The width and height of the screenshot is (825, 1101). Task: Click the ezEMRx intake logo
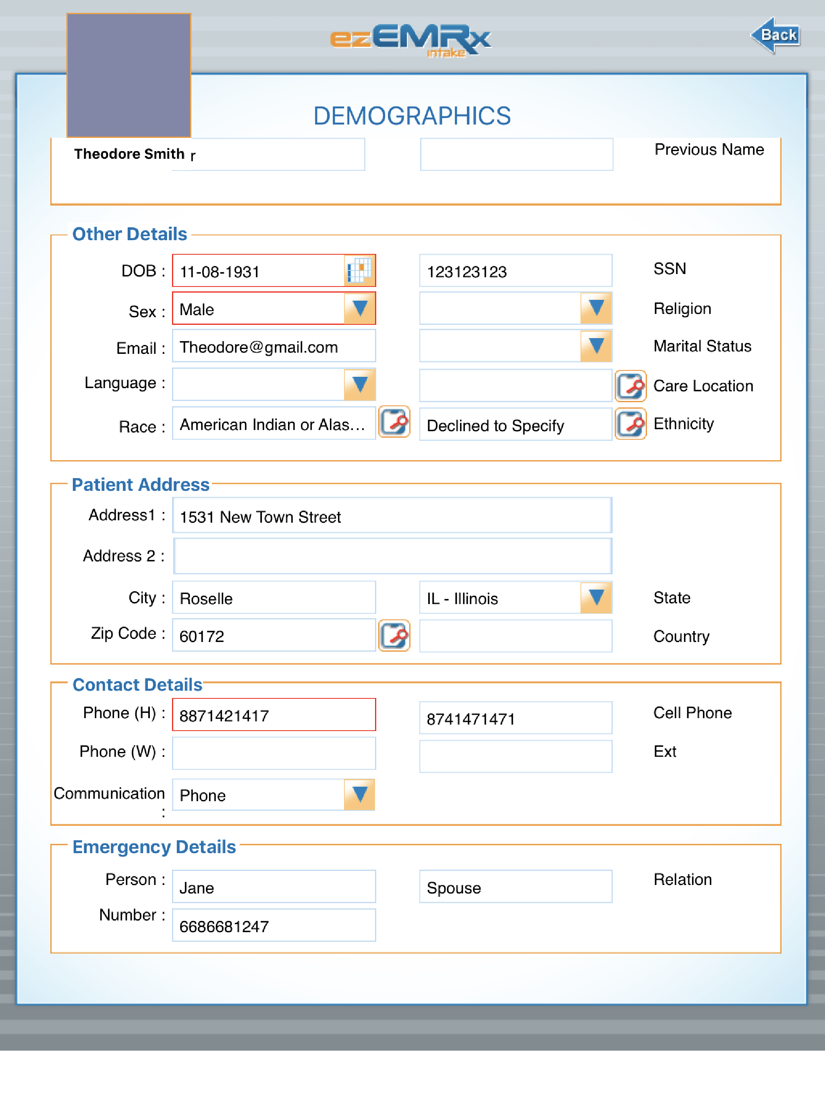pos(410,40)
